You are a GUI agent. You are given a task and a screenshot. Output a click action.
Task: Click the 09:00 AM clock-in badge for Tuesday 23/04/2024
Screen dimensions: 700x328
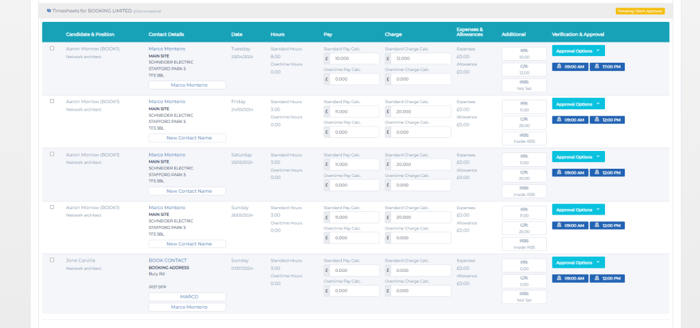pos(570,67)
